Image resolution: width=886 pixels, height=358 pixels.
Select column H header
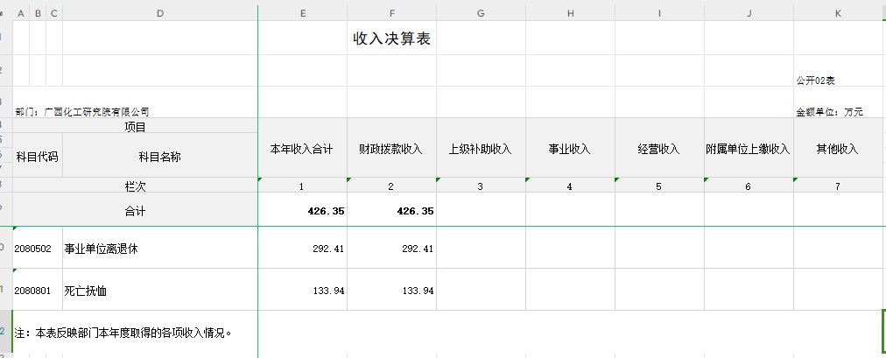tap(570, 13)
